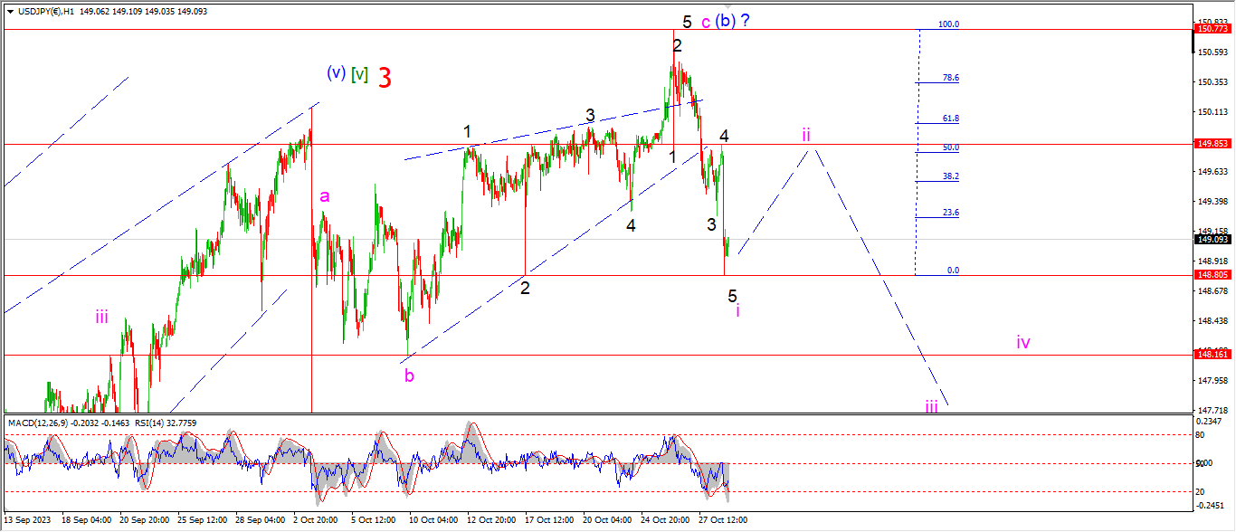Click the 148.805 red price tag
Image resolution: width=1236 pixels, height=532 pixels.
click(x=1213, y=275)
